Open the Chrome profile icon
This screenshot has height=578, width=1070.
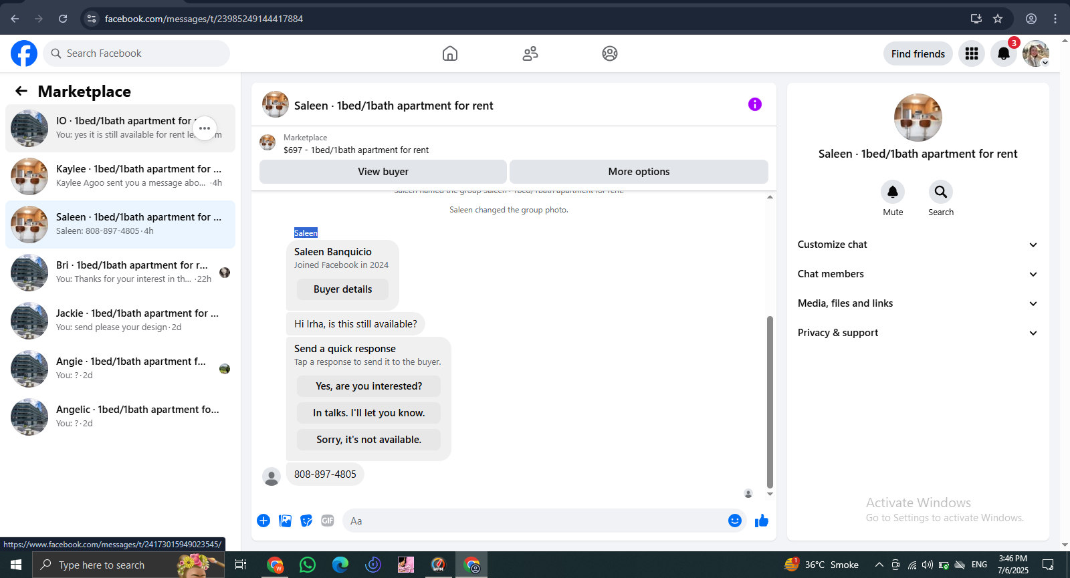(x=1031, y=19)
